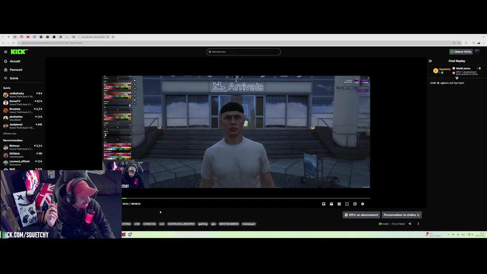Open Bichouu recommended channel

coord(23,147)
